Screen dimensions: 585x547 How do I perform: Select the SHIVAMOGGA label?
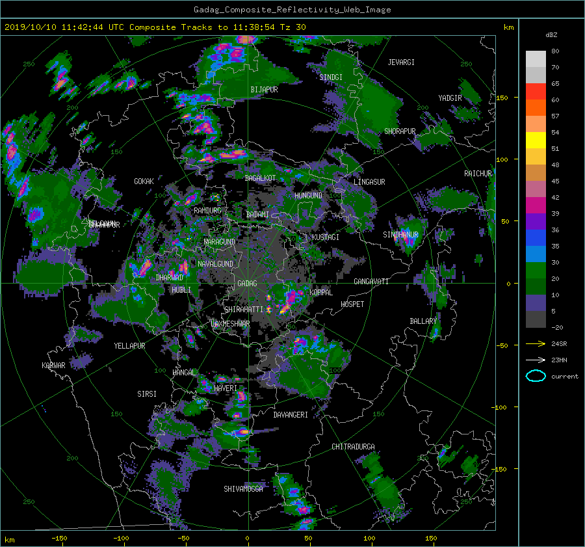click(x=243, y=488)
